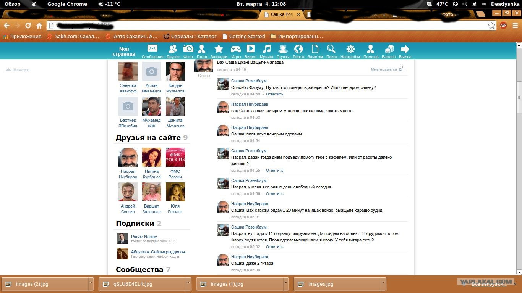Go to Моя страница
The width and height of the screenshot is (522, 293).
124,52
